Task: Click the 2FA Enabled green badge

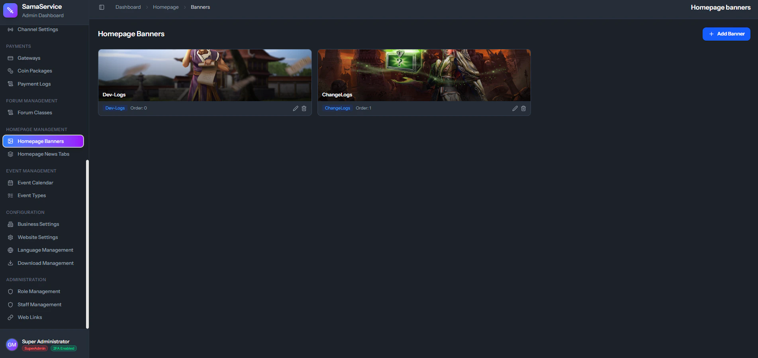Action: point(64,348)
